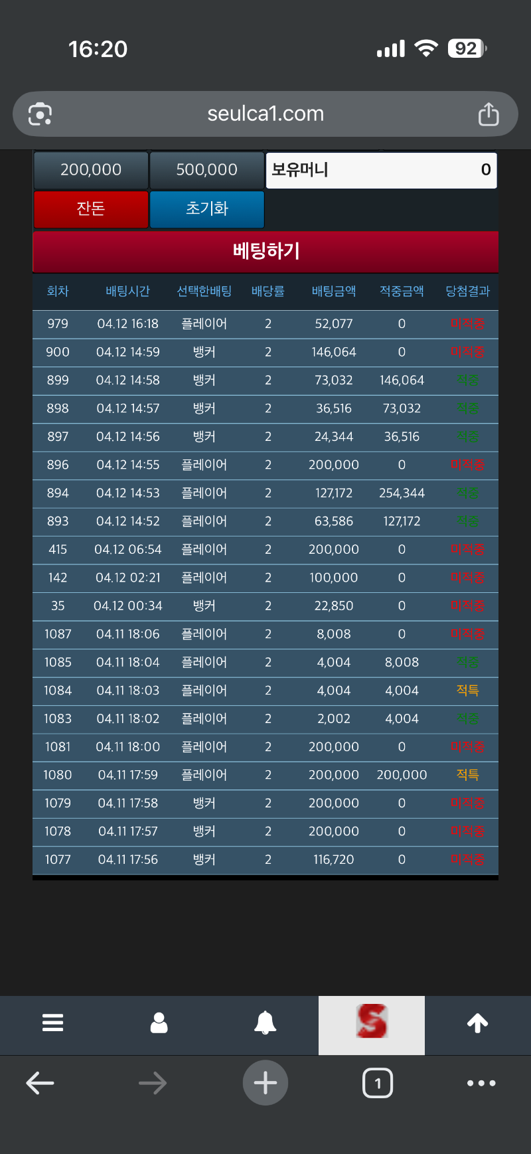
Task: Open the browser tab switcher
Action: pos(378,1084)
